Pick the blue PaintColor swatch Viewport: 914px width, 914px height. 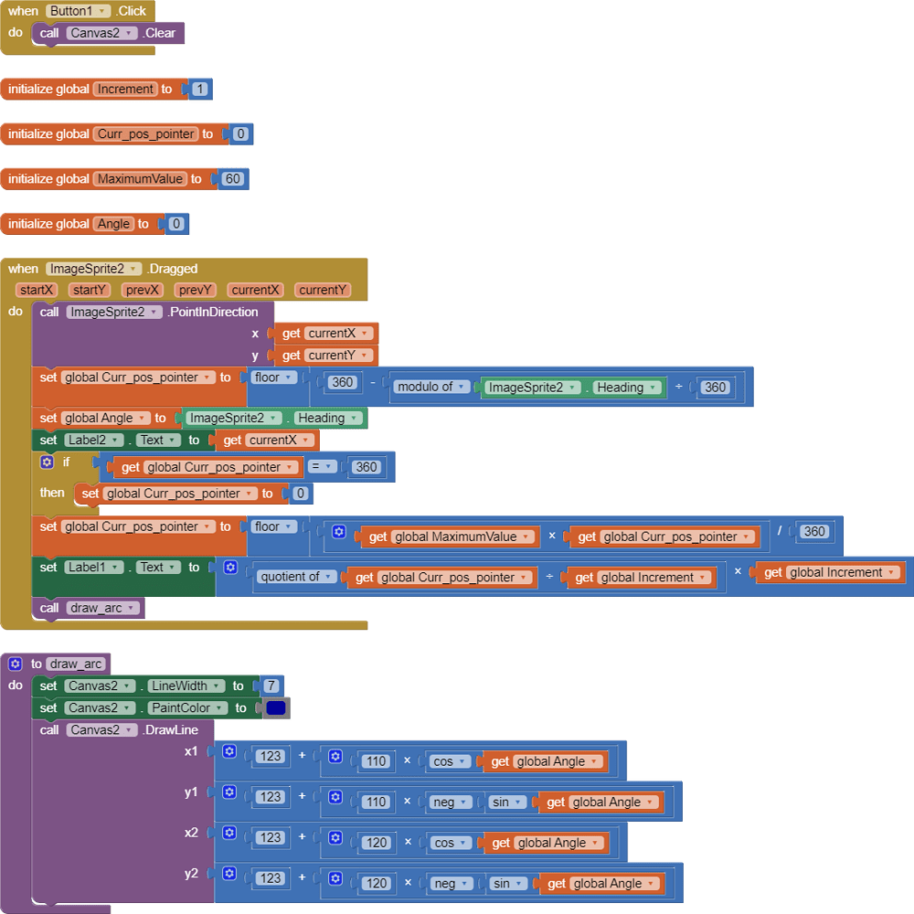pos(276,708)
